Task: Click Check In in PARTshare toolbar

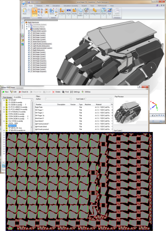Action: click(x=23, y=92)
